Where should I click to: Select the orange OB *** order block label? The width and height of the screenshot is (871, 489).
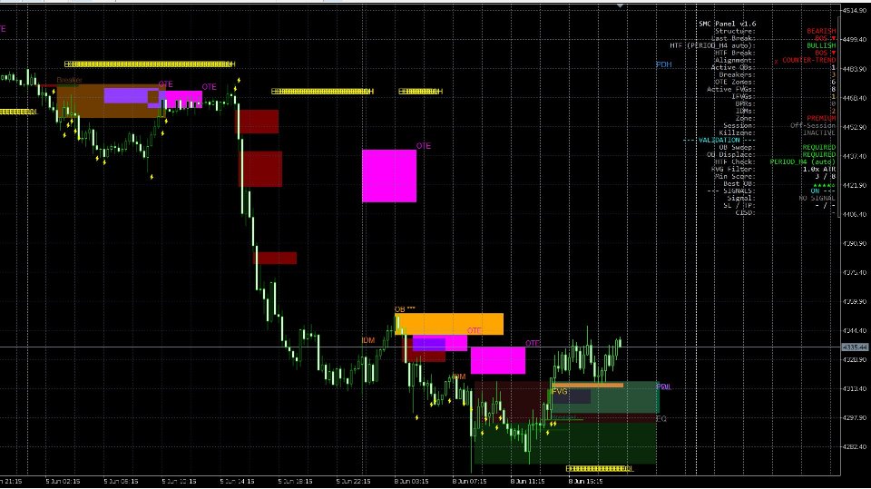(x=405, y=309)
